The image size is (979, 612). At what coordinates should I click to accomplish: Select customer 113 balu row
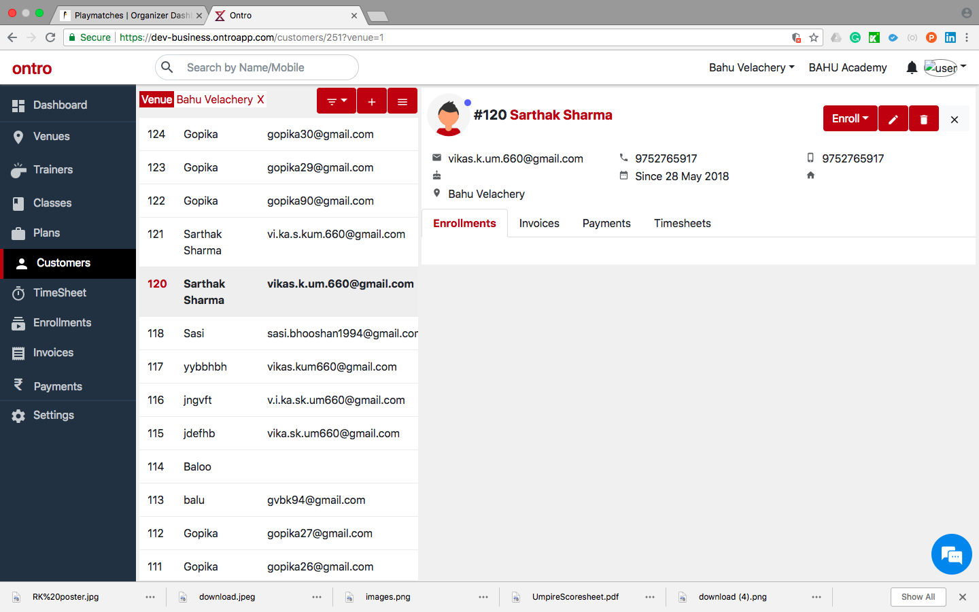279,500
